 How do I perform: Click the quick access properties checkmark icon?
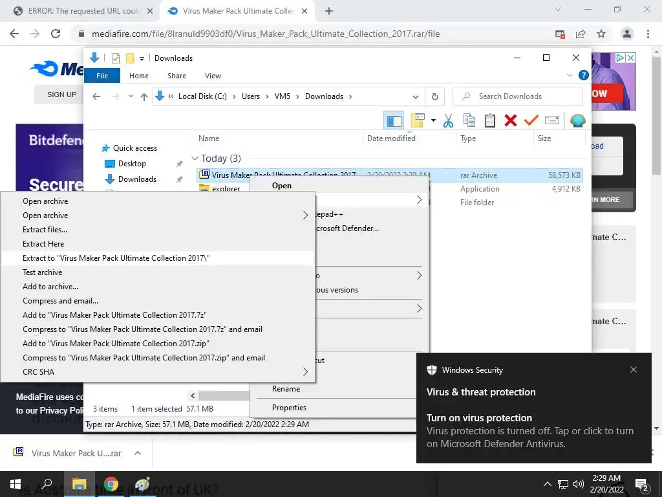115,58
